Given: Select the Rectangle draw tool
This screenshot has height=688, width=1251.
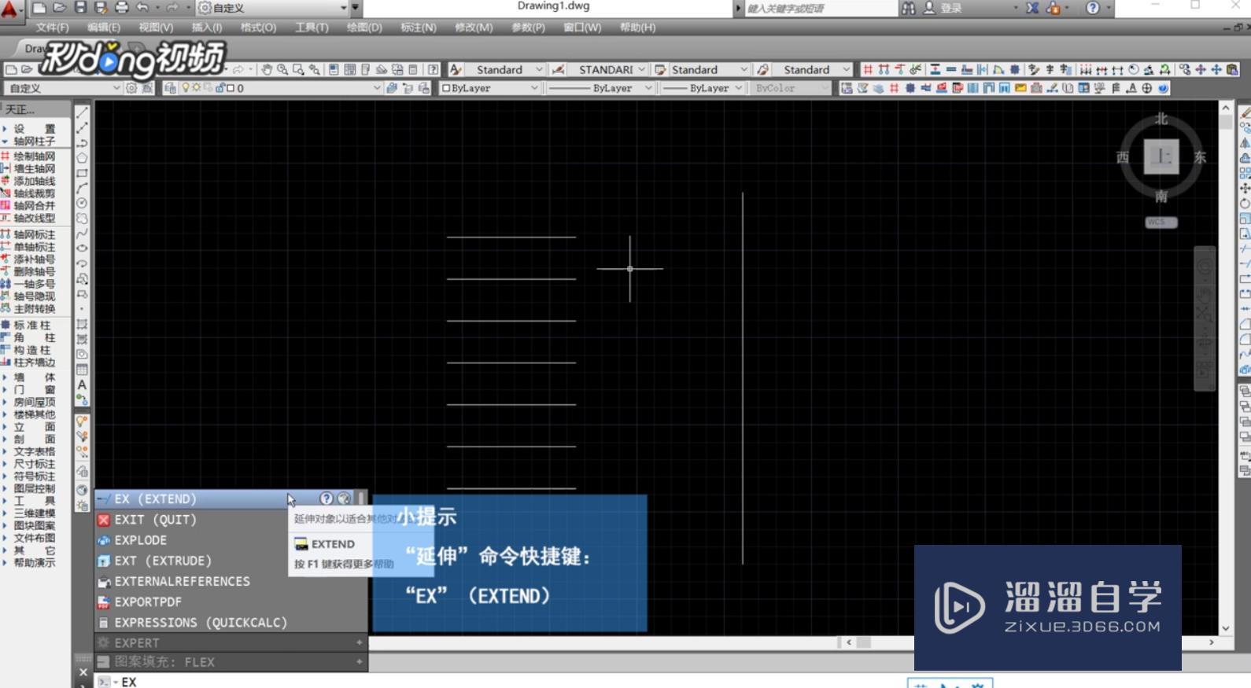Looking at the screenshot, I should 82,173.
